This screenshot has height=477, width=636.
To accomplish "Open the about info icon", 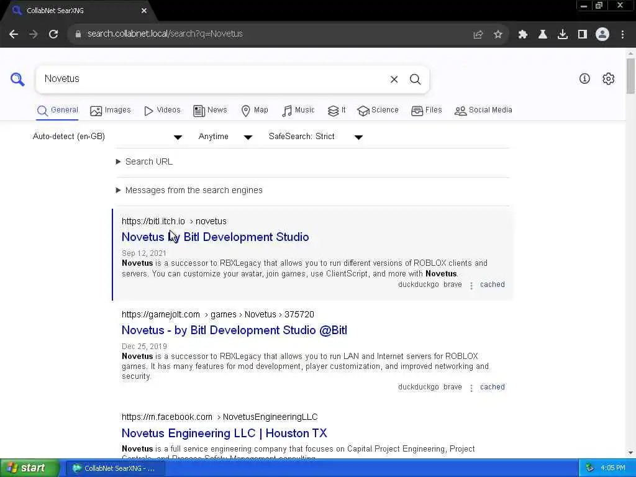I will (584, 79).
